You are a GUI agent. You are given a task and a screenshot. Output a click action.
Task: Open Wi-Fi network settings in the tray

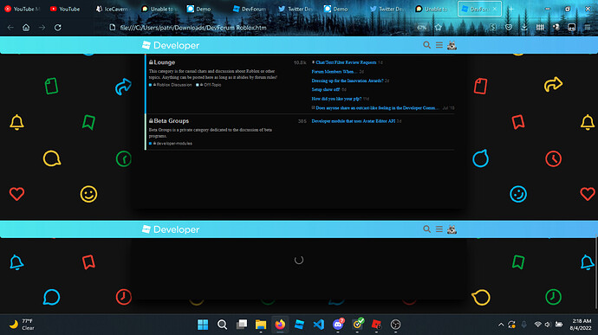pyautogui.click(x=537, y=325)
